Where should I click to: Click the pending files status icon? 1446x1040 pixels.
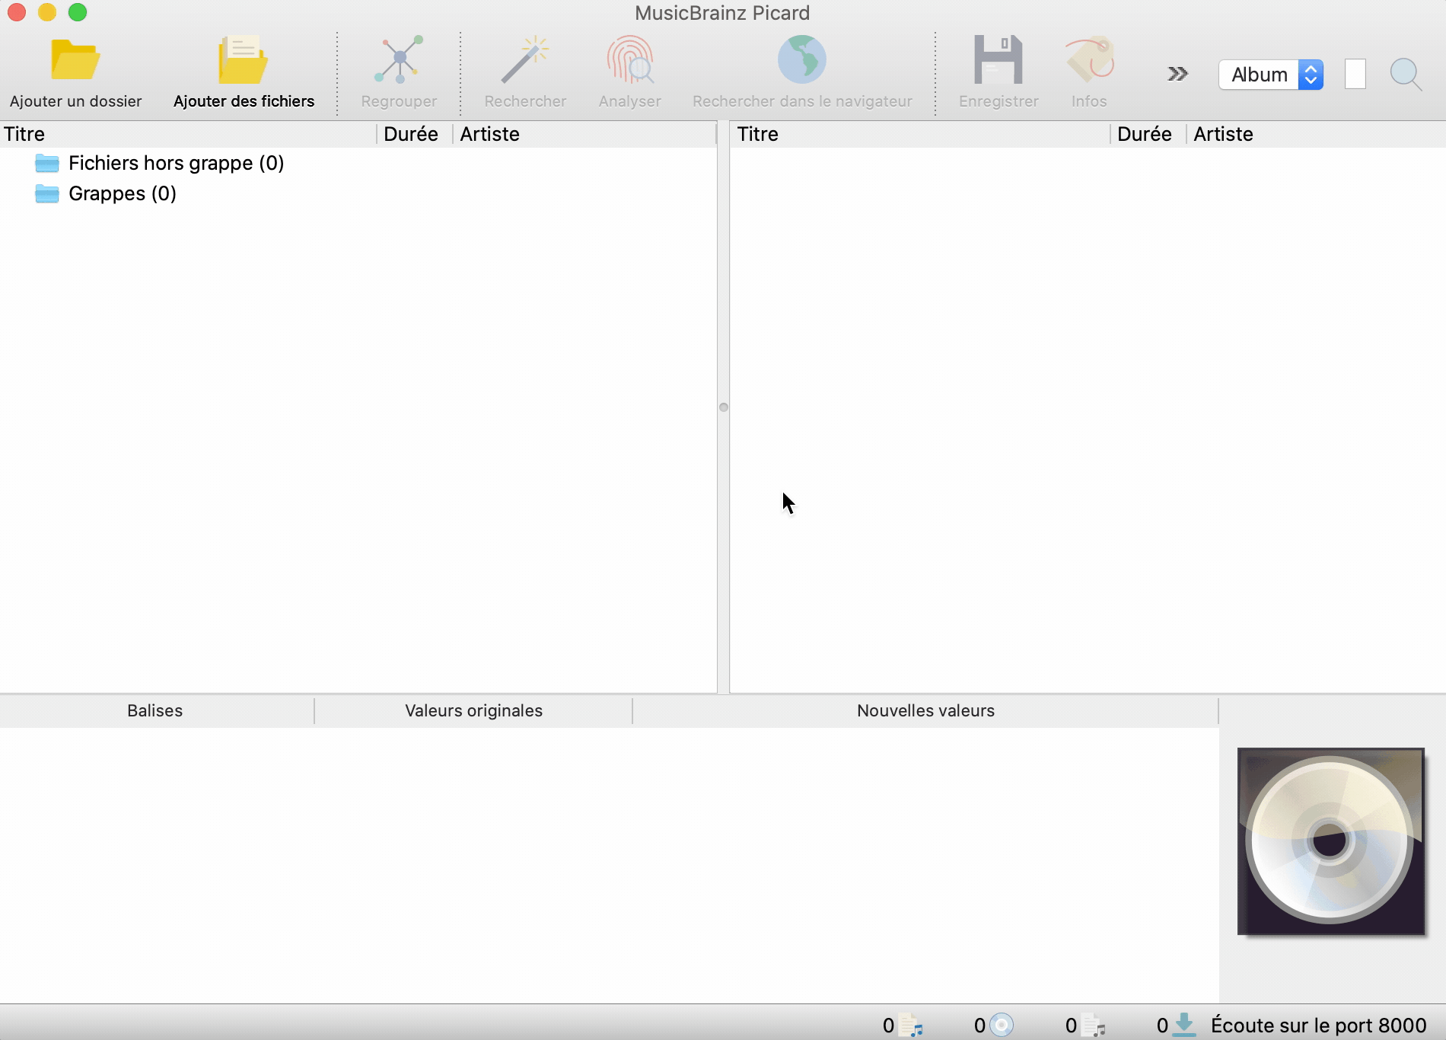pyautogui.click(x=1094, y=1025)
